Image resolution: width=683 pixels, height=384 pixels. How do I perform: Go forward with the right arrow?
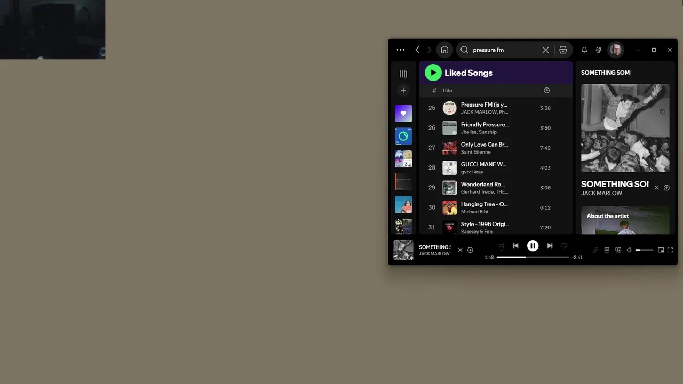429,50
